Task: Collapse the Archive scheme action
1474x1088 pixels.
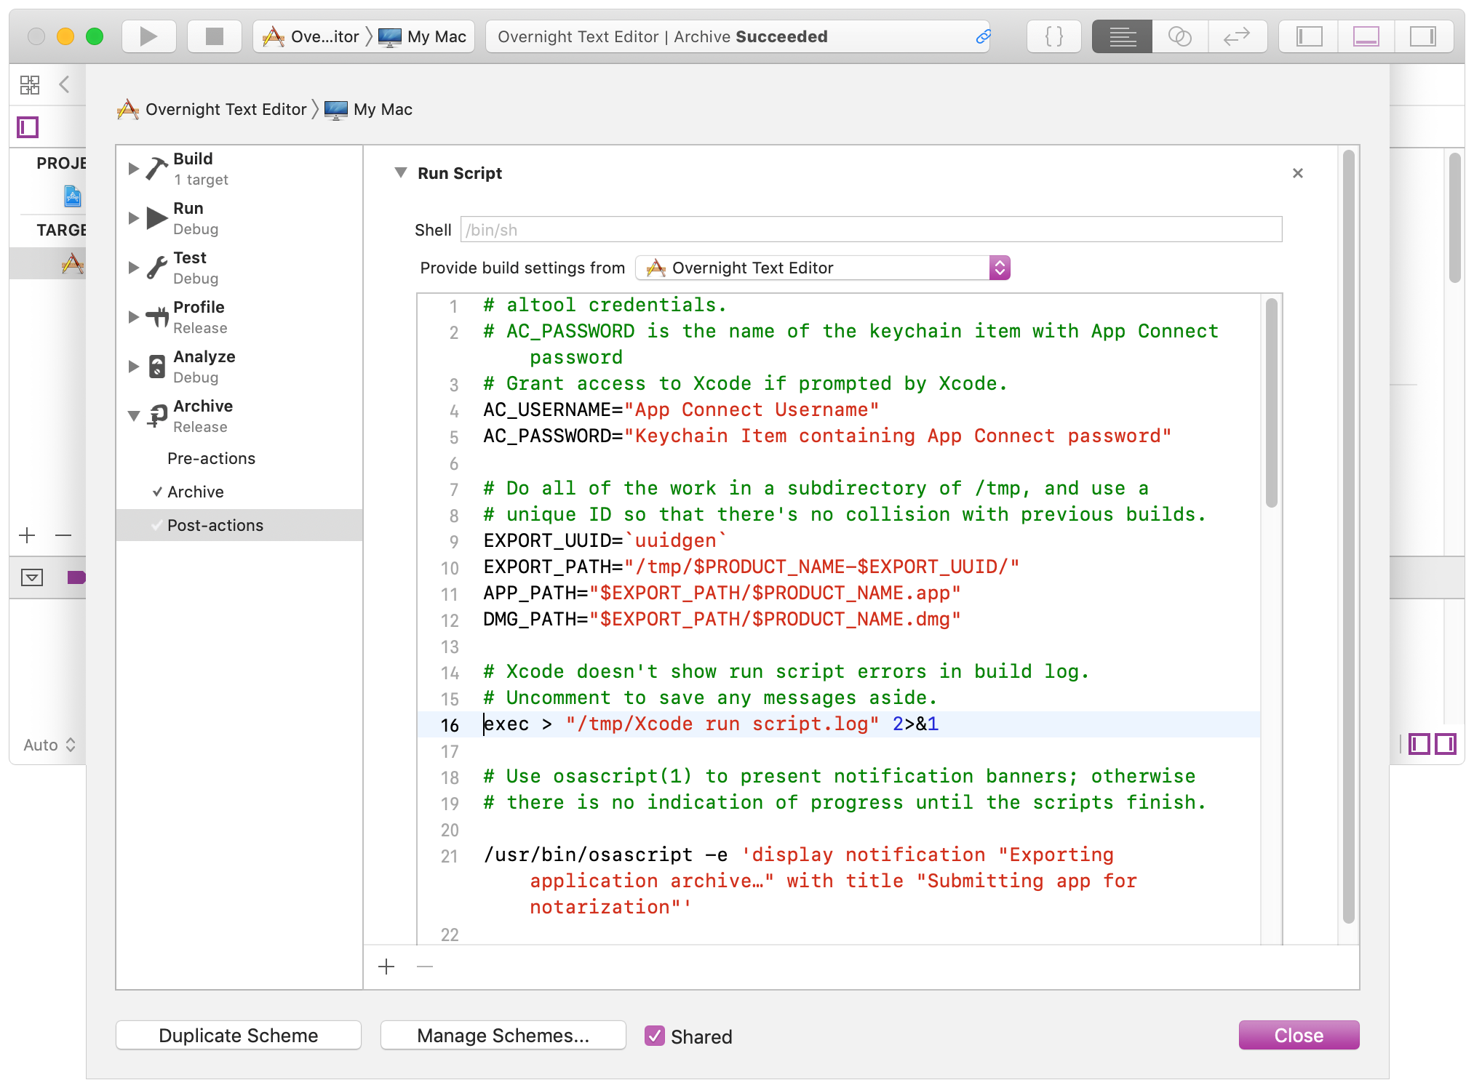Action: pos(134,416)
